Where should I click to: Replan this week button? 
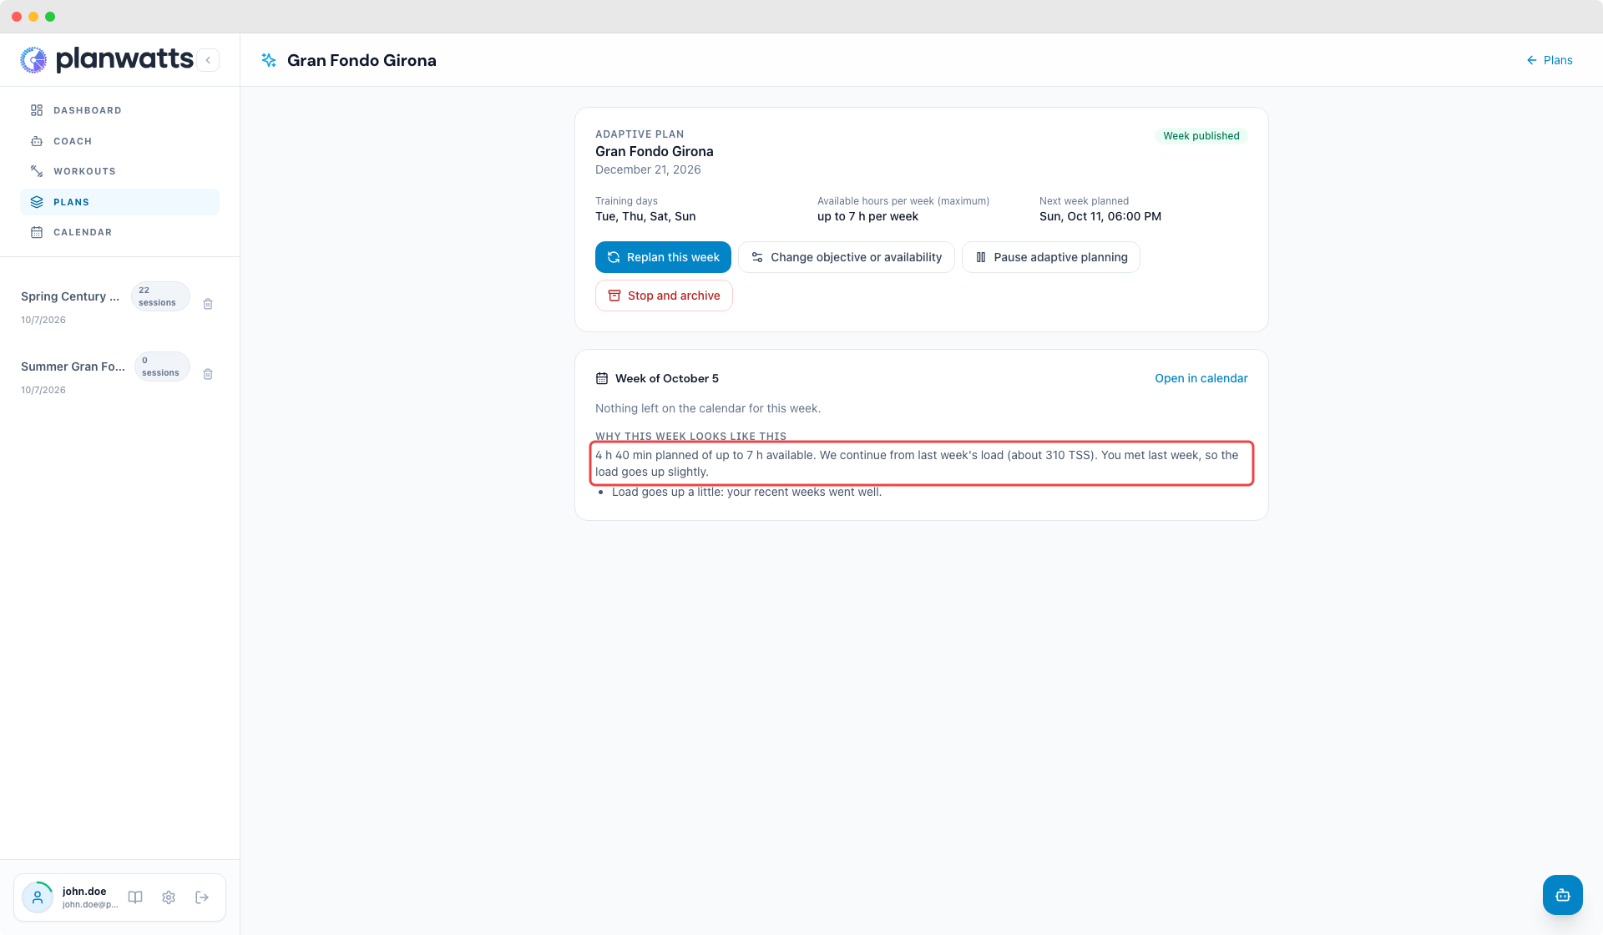[663, 257]
